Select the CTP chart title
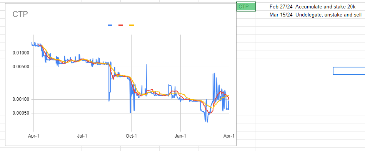 pos(20,14)
